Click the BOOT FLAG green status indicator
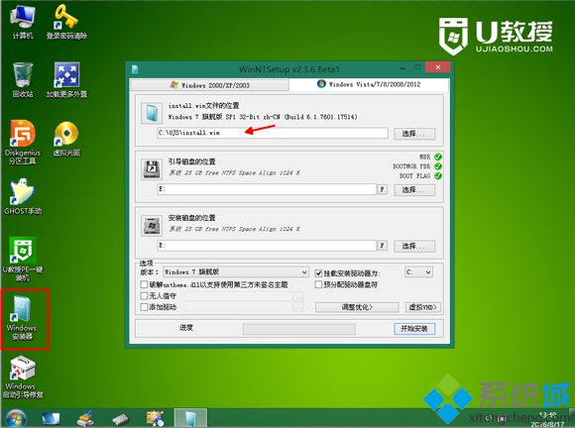The width and height of the screenshot is (575, 428). [438, 176]
